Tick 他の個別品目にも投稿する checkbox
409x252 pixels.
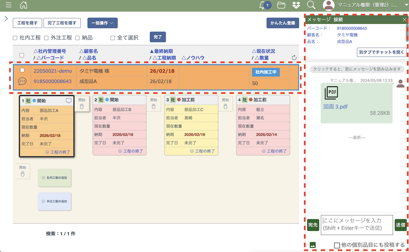(x=337, y=245)
